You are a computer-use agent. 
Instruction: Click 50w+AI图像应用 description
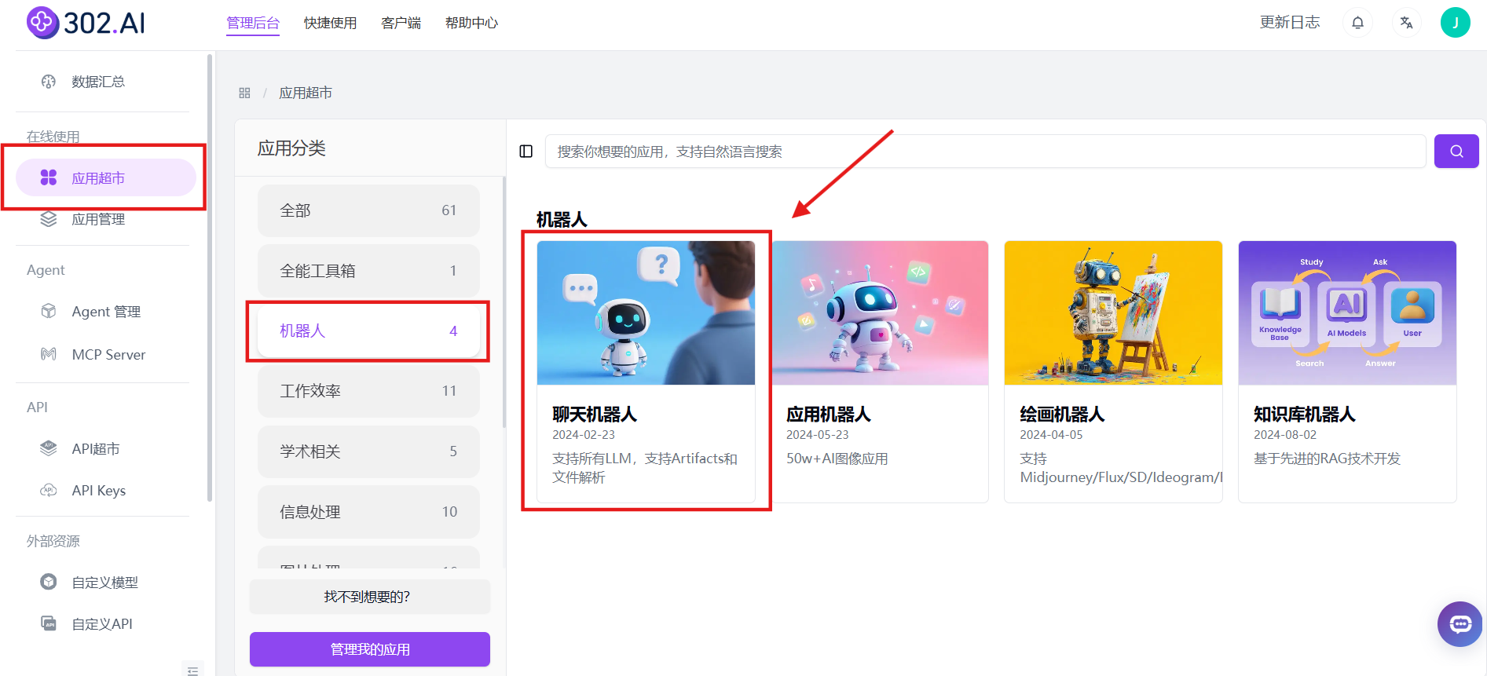tap(837, 459)
